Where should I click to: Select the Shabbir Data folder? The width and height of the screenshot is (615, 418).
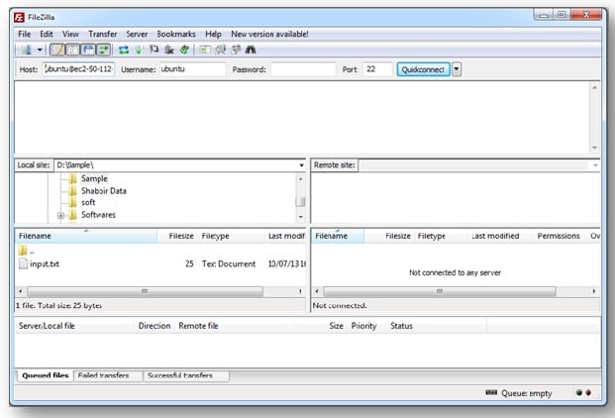click(x=104, y=191)
